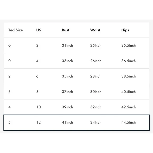Select the 35.5inch hips cell
153x153 pixels.
tap(128, 45)
